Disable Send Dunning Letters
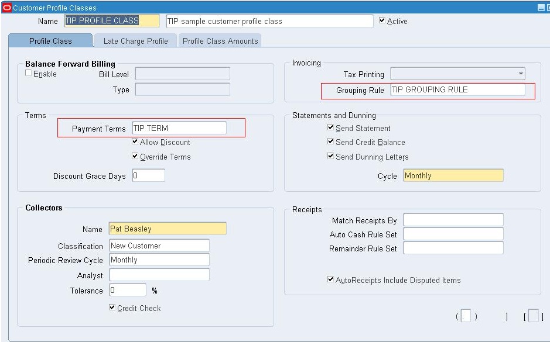 (x=330, y=156)
